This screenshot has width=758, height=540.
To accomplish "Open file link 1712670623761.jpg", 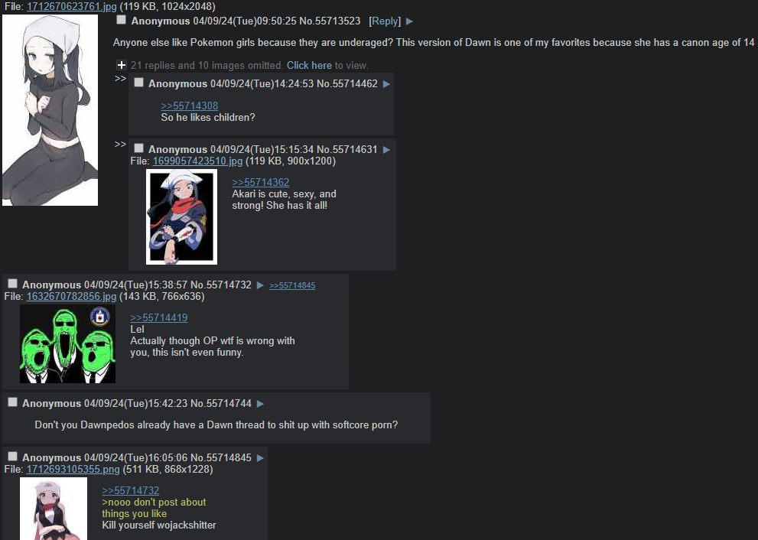I will 72,6.
